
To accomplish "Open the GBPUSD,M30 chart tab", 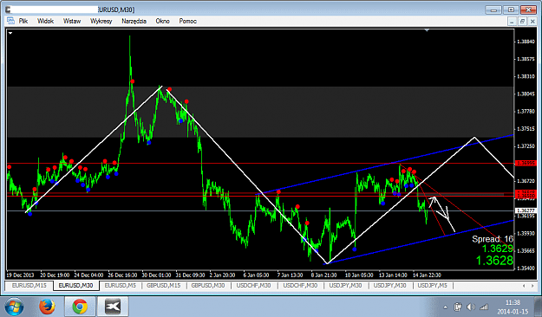I will coord(208,286).
